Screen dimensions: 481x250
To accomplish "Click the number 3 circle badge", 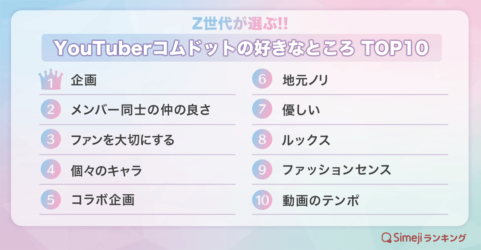I will click(x=51, y=139).
